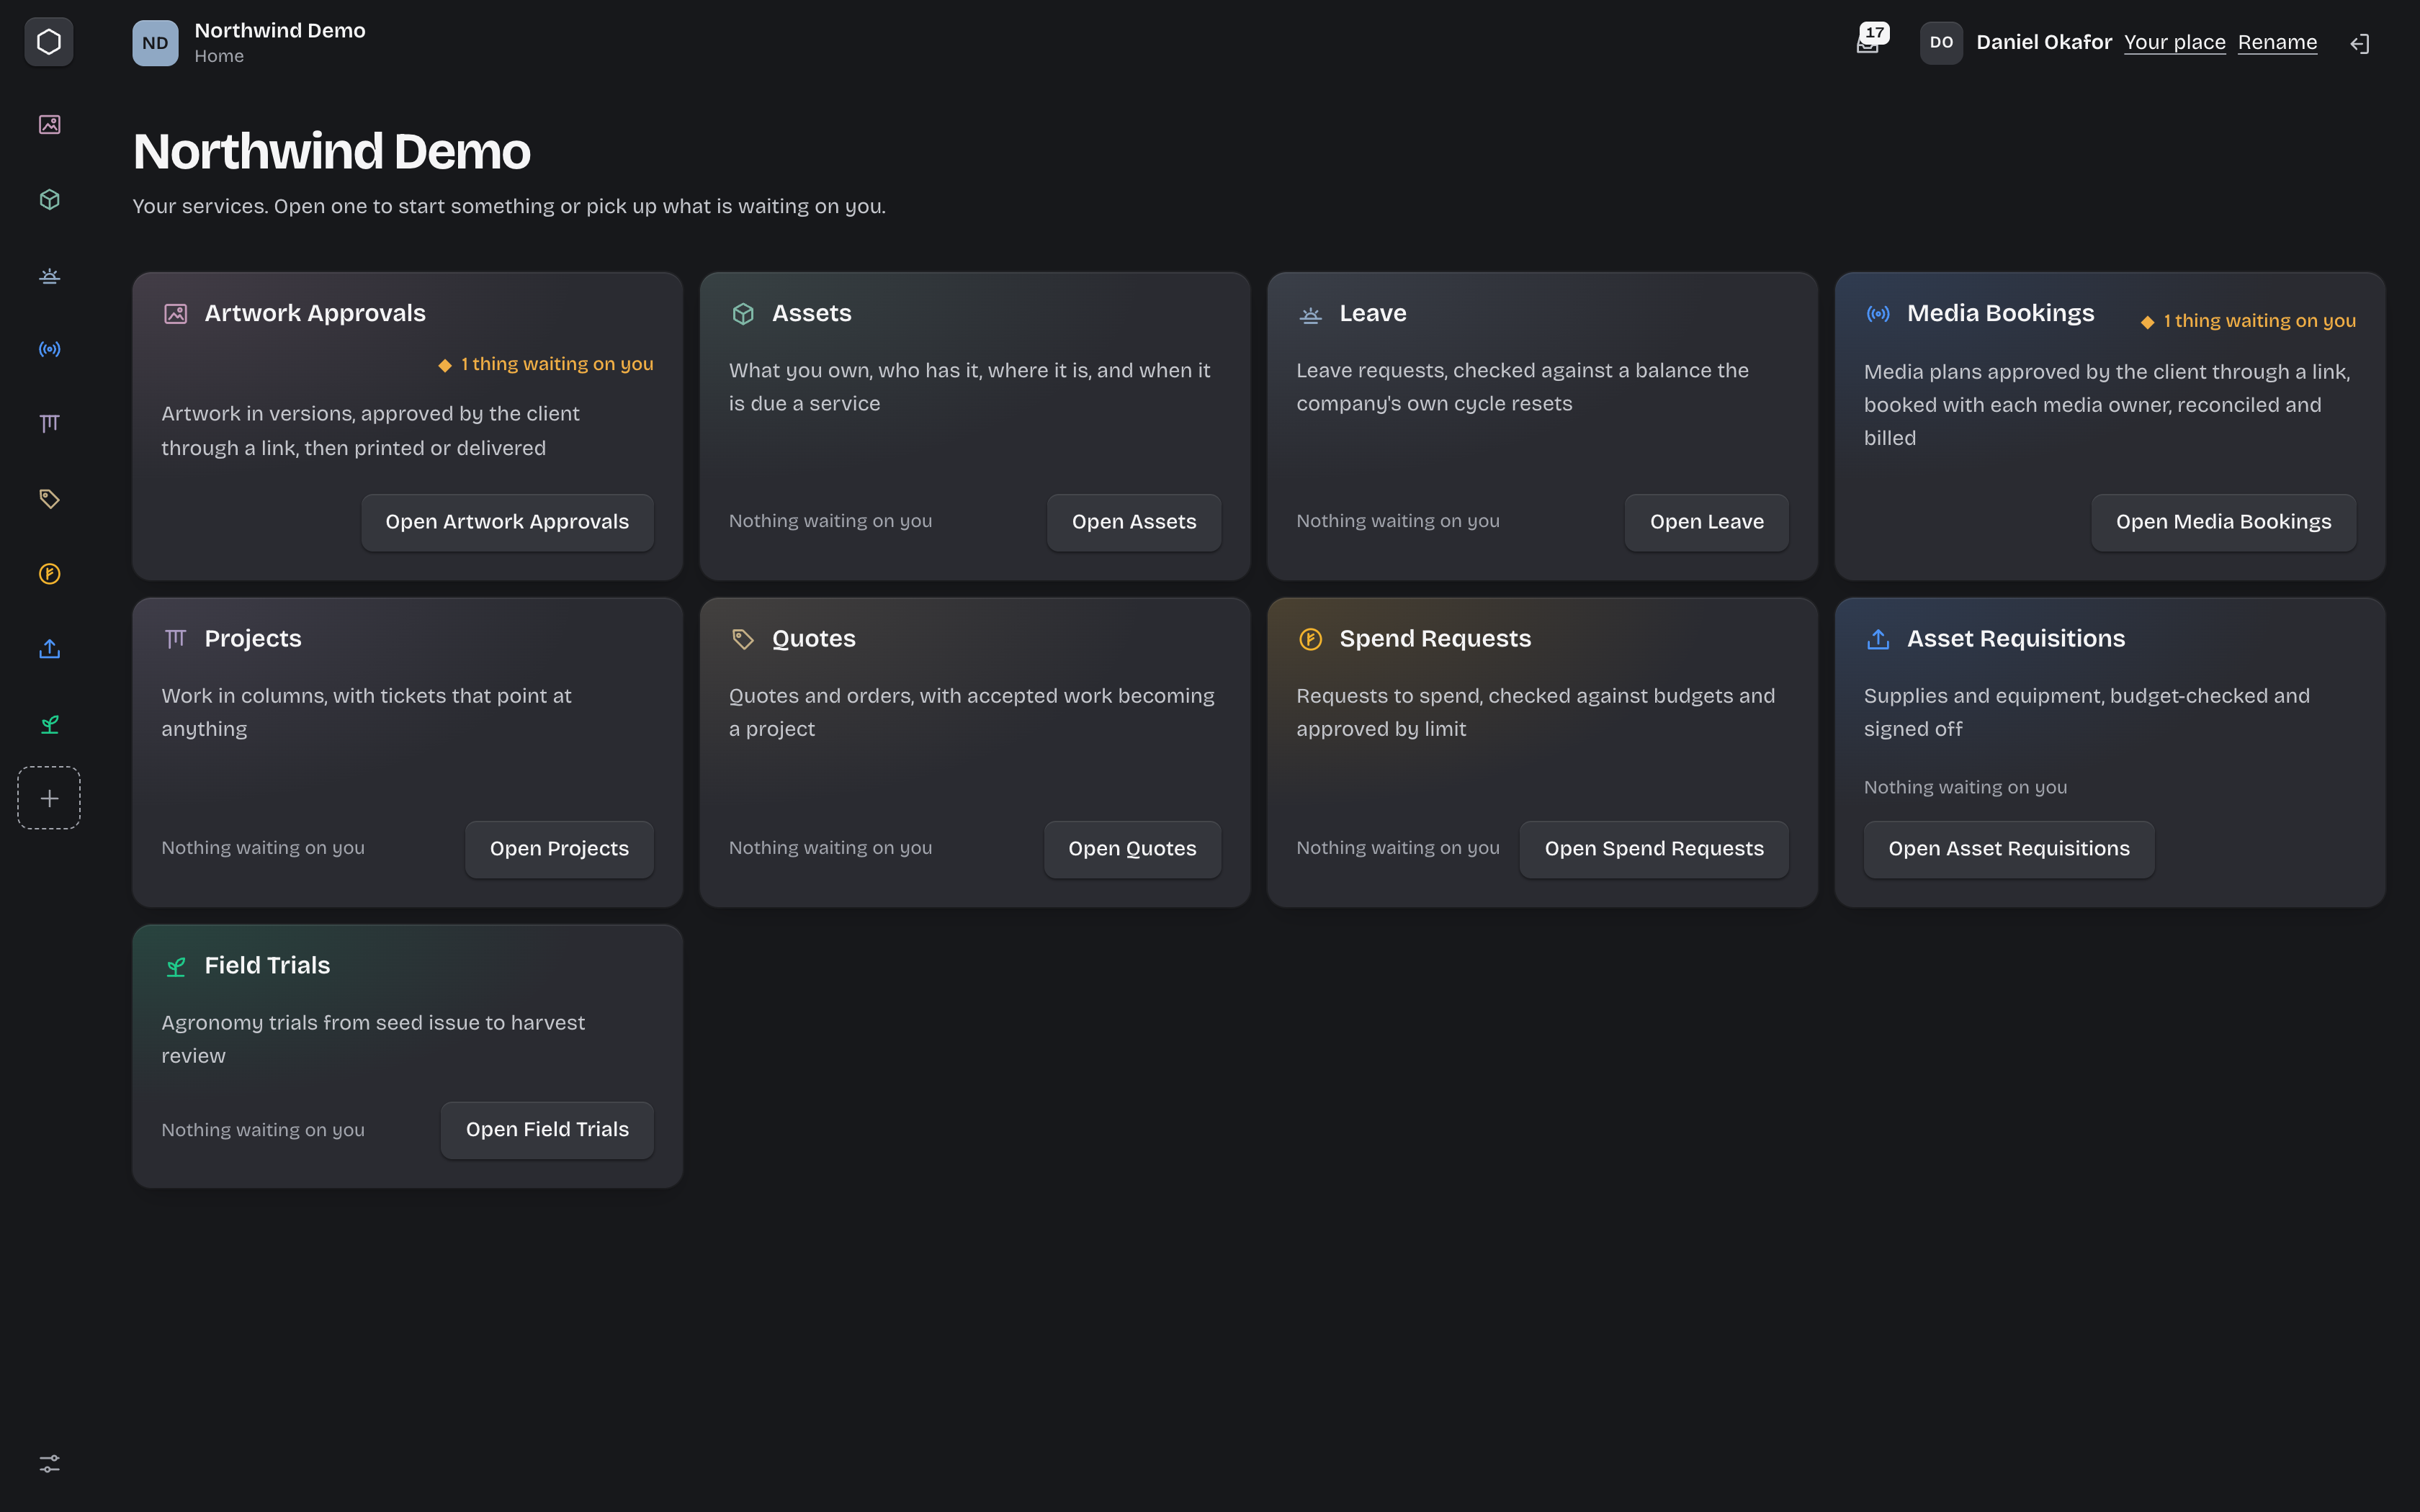Image resolution: width=2420 pixels, height=1512 pixels.
Task: Open Quotes from sidebar tag icon
Action: pyautogui.click(x=49, y=498)
